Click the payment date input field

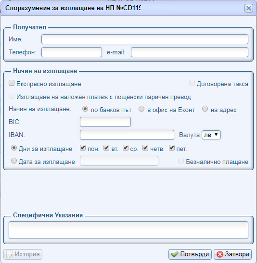(119, 161)
